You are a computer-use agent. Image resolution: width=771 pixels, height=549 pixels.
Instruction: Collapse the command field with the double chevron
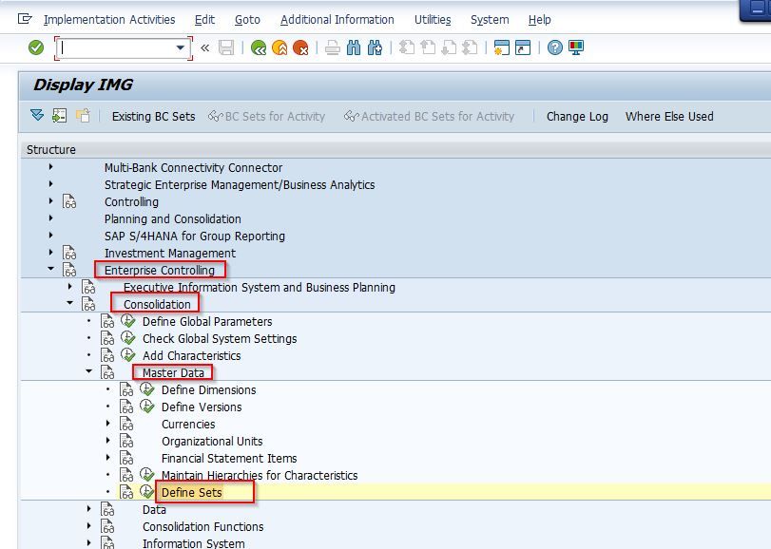coord(205,47)
